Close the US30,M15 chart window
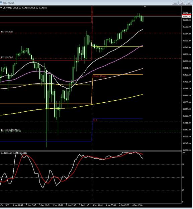The image size is (193, 209). [x=189, y=3]
